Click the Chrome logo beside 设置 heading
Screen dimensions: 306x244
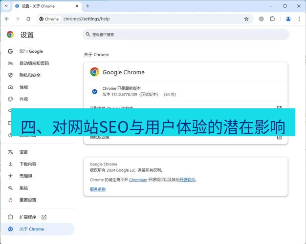point(10,35)
